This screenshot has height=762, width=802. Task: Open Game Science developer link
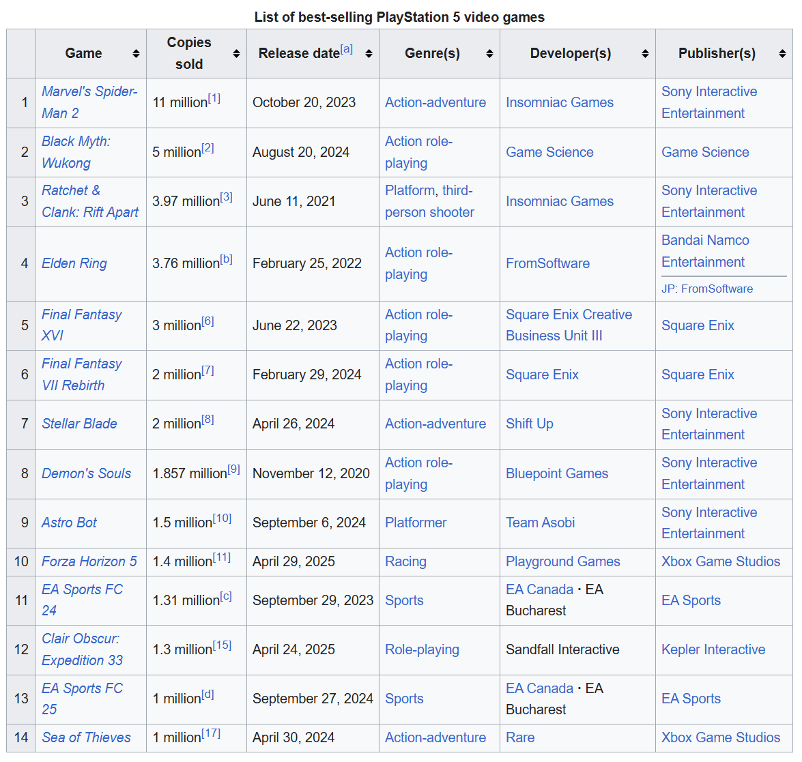click(x=550, y=152)
